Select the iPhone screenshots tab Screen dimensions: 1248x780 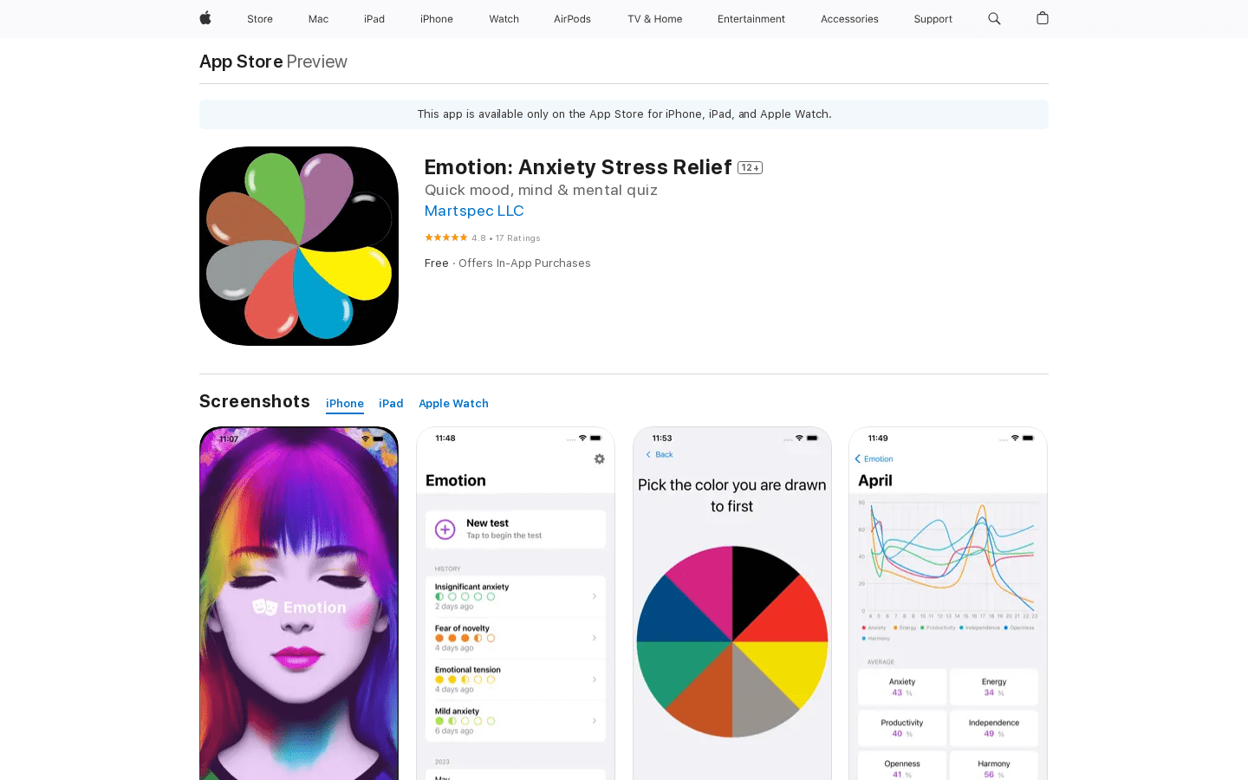point(345,404)
